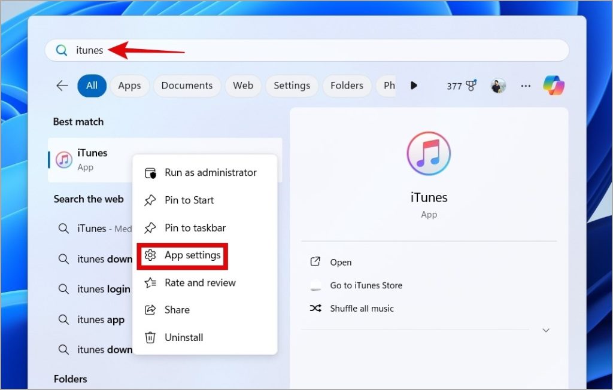Click the small iTunes icon in Best match
The width and height of the screenshot is (613, 390).
click(63, 160)
